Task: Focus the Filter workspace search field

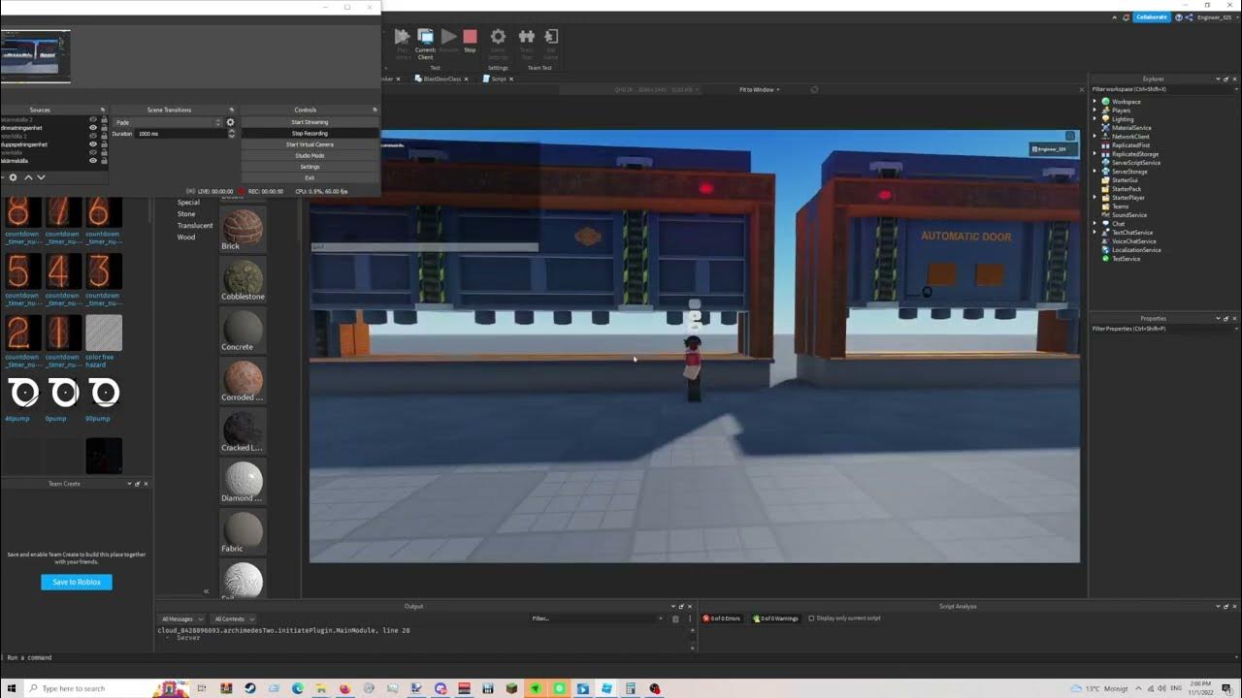Action: (x=1164, y=89)
